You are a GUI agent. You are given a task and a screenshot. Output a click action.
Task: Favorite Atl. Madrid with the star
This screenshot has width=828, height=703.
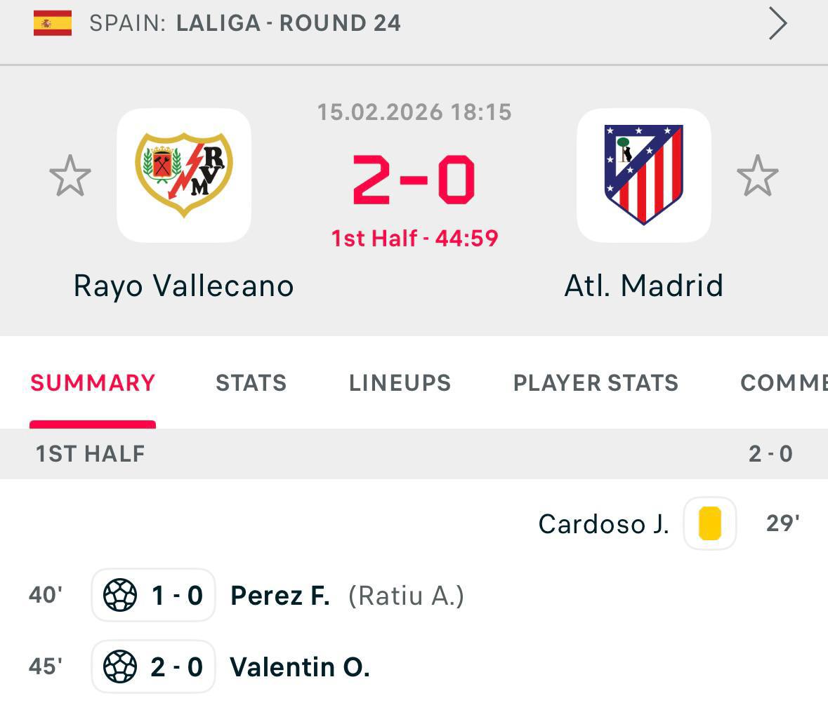(757, 175)
